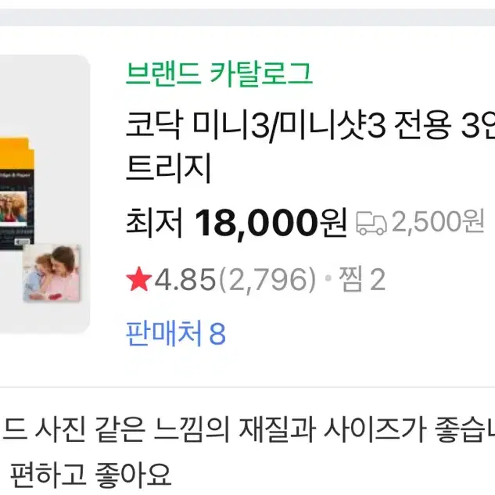Tap the 찜 2 wishlist count

pyautogui.click(x=362, y=279)
